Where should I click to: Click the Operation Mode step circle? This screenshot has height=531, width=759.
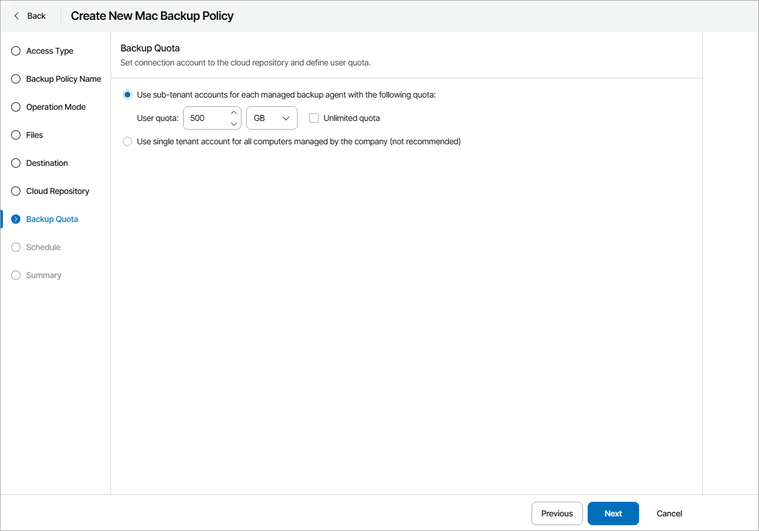click(x=15, y=107)
